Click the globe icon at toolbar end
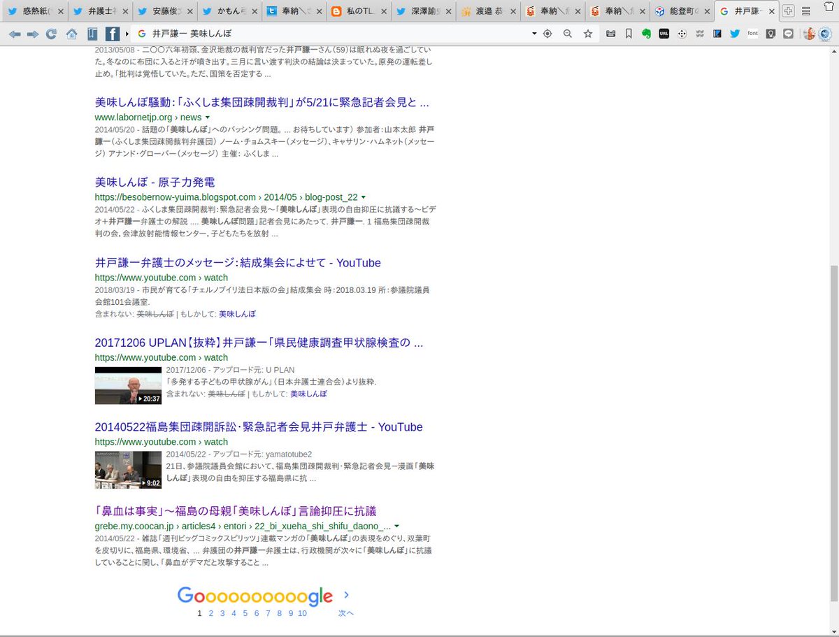This screenshot has width=839, height=637. pos(826,34)
